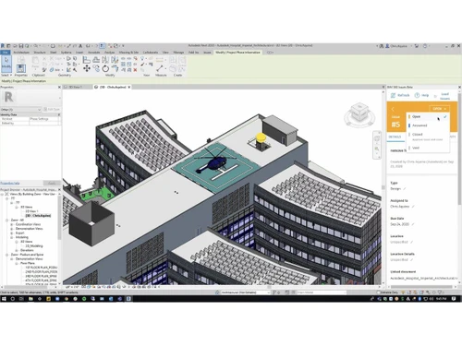Click the yellow dome on the roof
Screen dimensions: 462x346
click(261, 137)
